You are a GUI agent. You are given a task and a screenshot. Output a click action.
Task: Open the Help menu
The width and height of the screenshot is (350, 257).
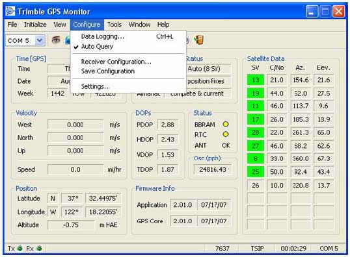tap(163, 25)
